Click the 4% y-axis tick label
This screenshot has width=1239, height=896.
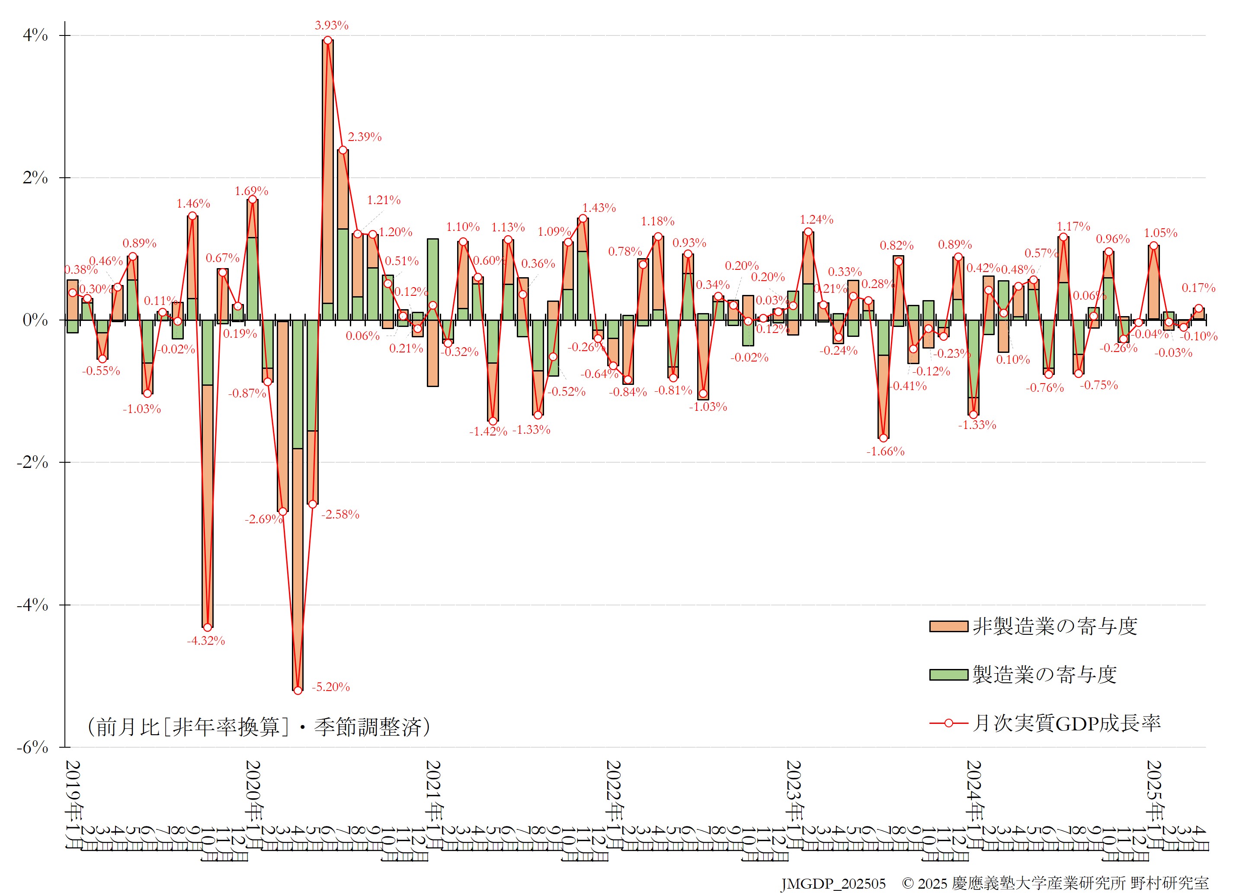tap(35, 35)
